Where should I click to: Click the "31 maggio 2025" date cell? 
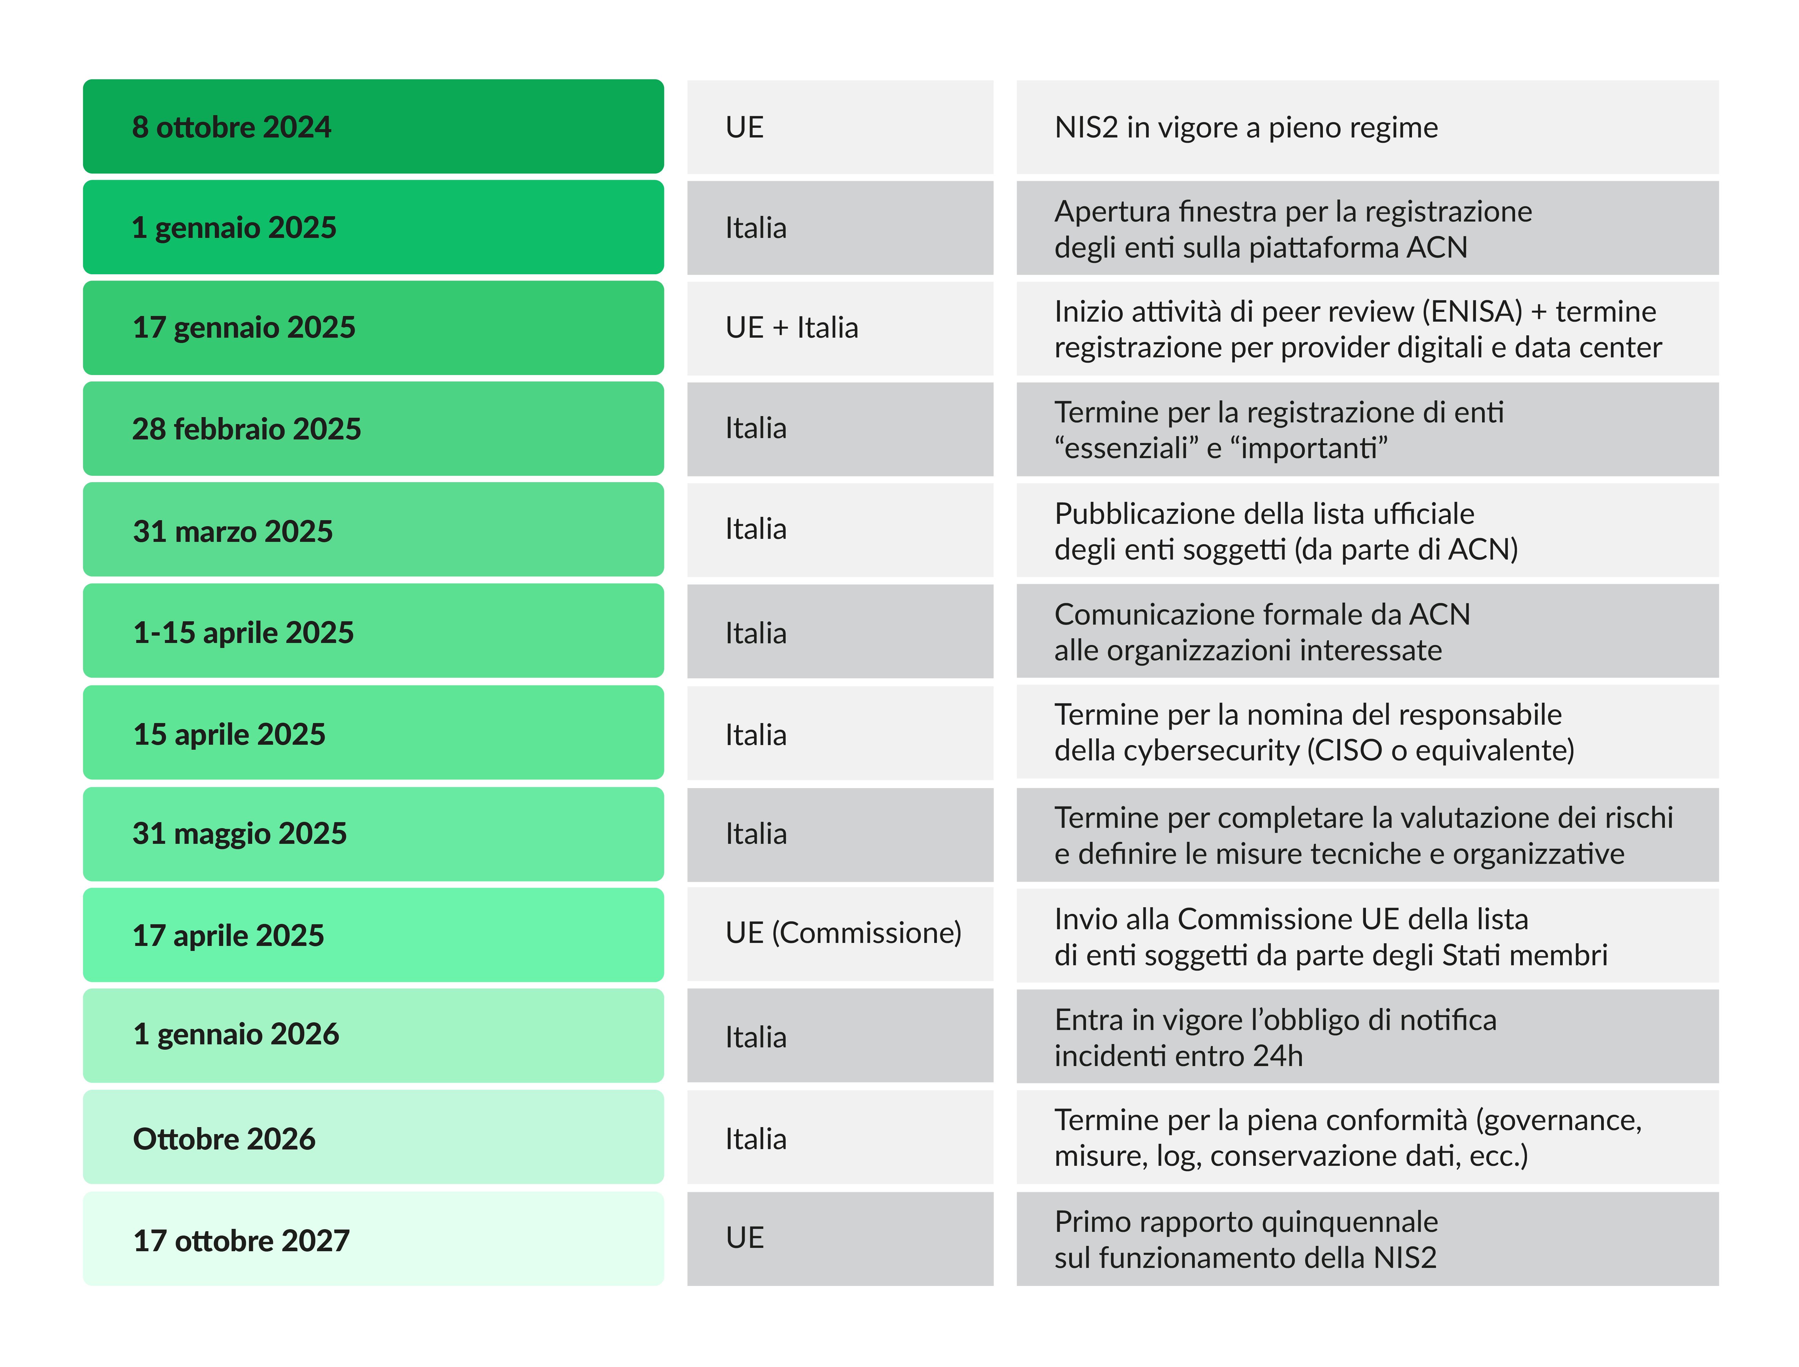(373, 834)
